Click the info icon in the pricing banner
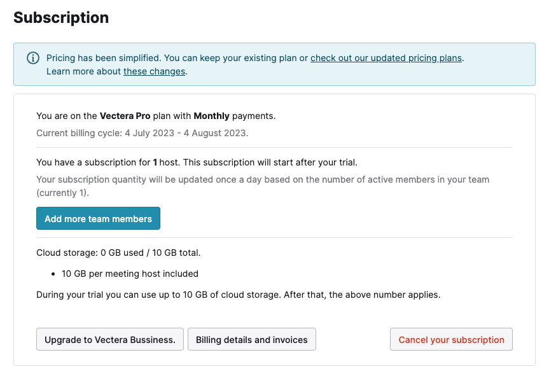Image resolution: width=549 pixels, height=378 pixels. click(33, 58)
